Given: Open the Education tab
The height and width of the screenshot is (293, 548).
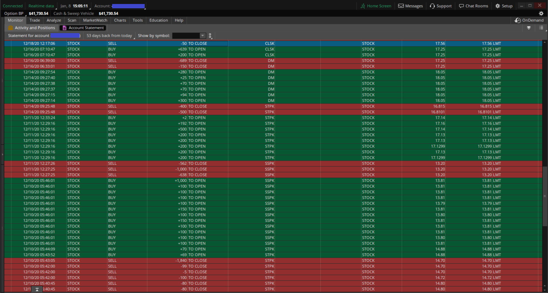Looking at the screenshot, I should 159,20.
